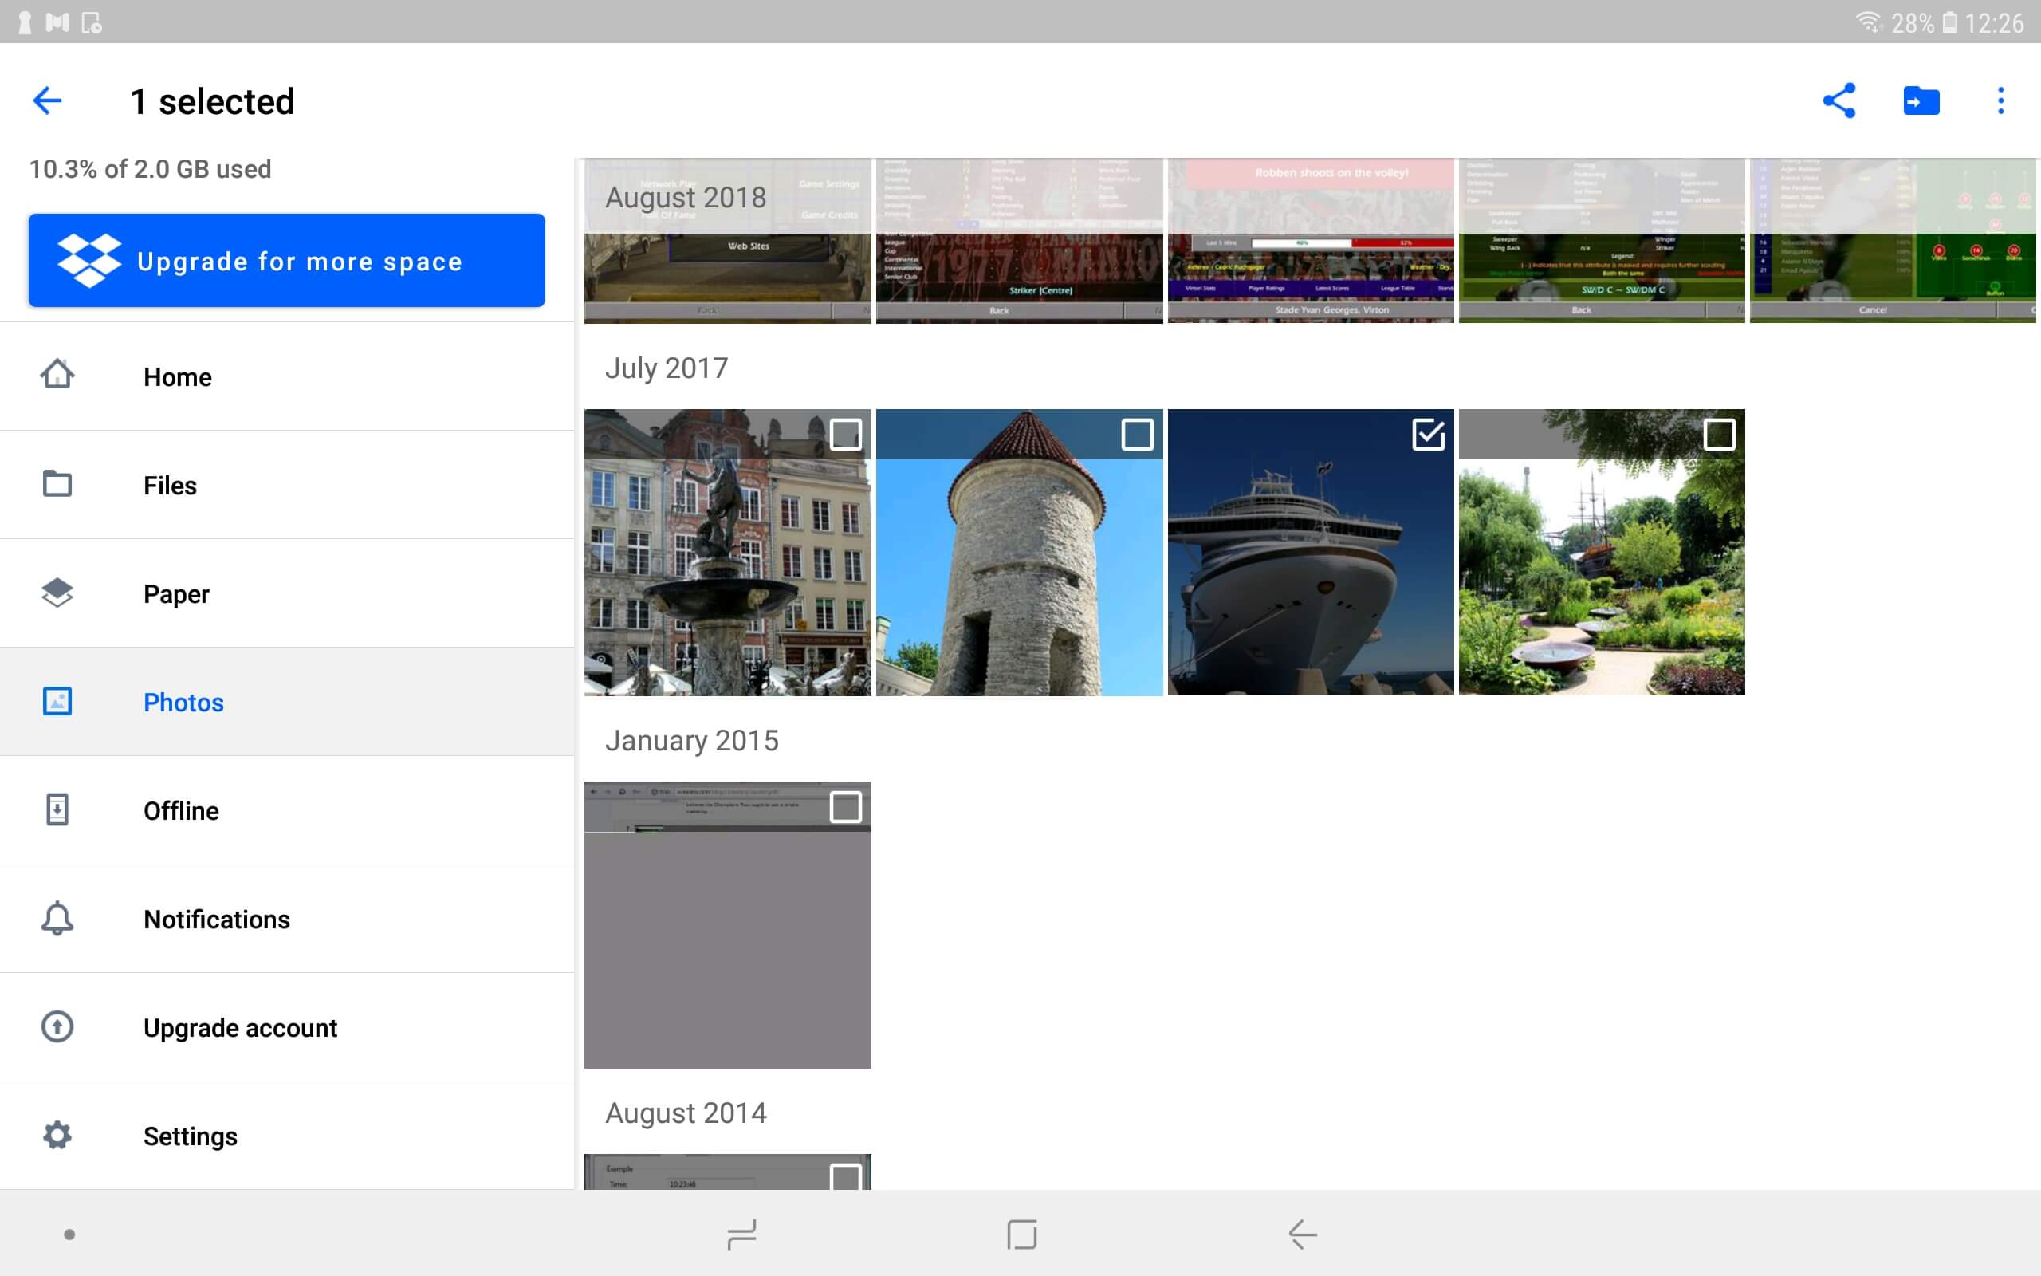Screen dimensions: 2041x1276
Task: Click the Notifications bell icon
Action: tap(57, 918)
